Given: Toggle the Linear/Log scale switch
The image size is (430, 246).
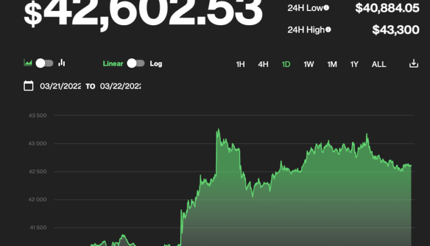Looking at the screenshot, I should pyautogui.click(x=136, y=64).
